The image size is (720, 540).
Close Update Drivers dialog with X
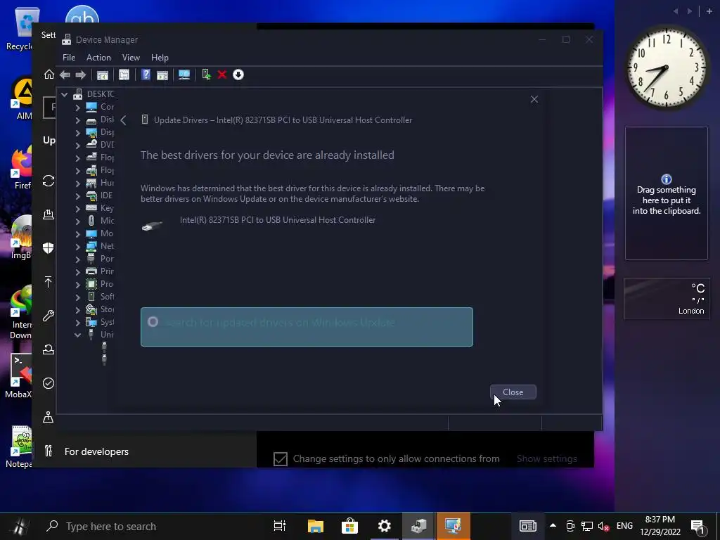[534, 99]
